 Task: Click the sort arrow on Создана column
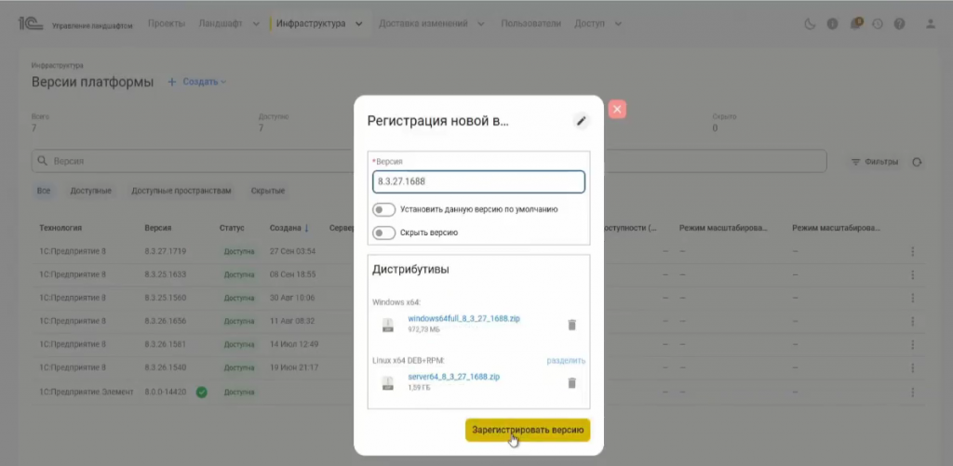pos(306,228)
